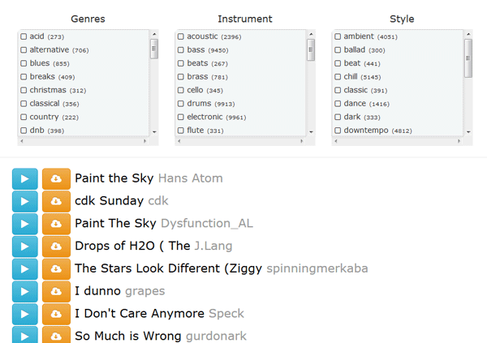Download the cdk Sunday track
Viewport: 487px width, 343px height.
tap(56, 201)
